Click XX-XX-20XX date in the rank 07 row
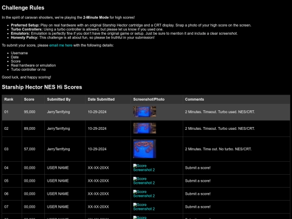 pos(98,207)
